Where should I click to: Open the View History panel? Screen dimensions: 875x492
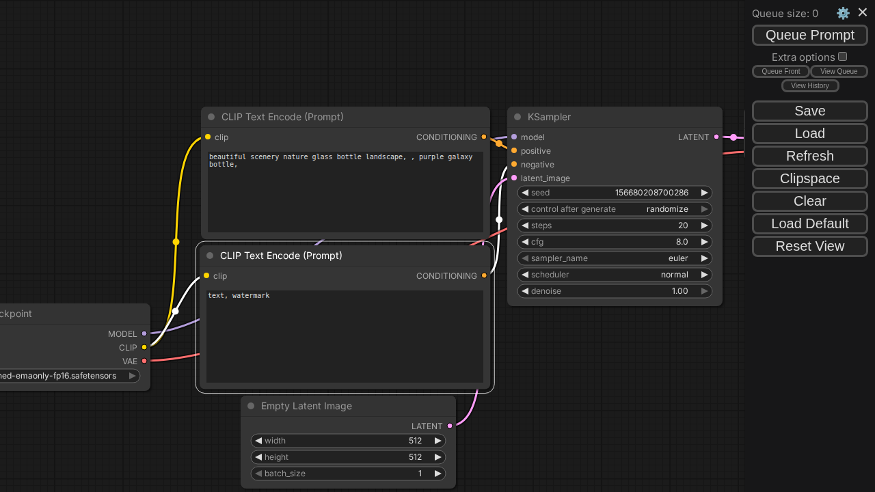coord(809,85)
